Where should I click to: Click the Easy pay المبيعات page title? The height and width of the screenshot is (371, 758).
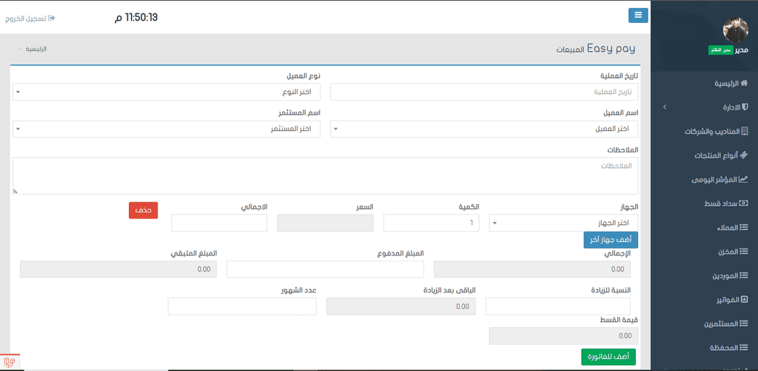pyautogui.click(x=596, y=49)
